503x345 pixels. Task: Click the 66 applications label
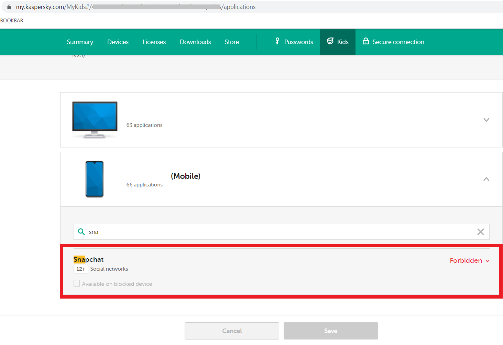144,185
